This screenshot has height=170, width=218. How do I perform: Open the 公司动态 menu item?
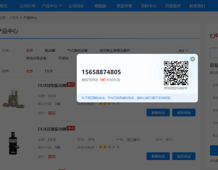point(76,6)
